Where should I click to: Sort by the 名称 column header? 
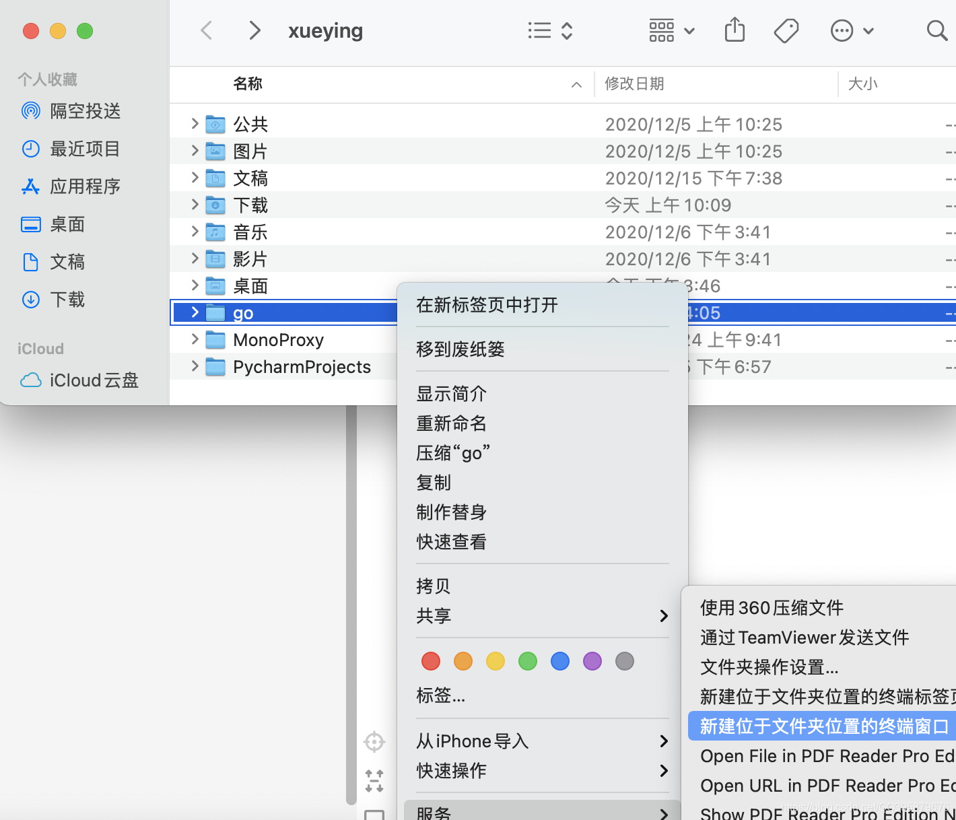coord(248,83)
